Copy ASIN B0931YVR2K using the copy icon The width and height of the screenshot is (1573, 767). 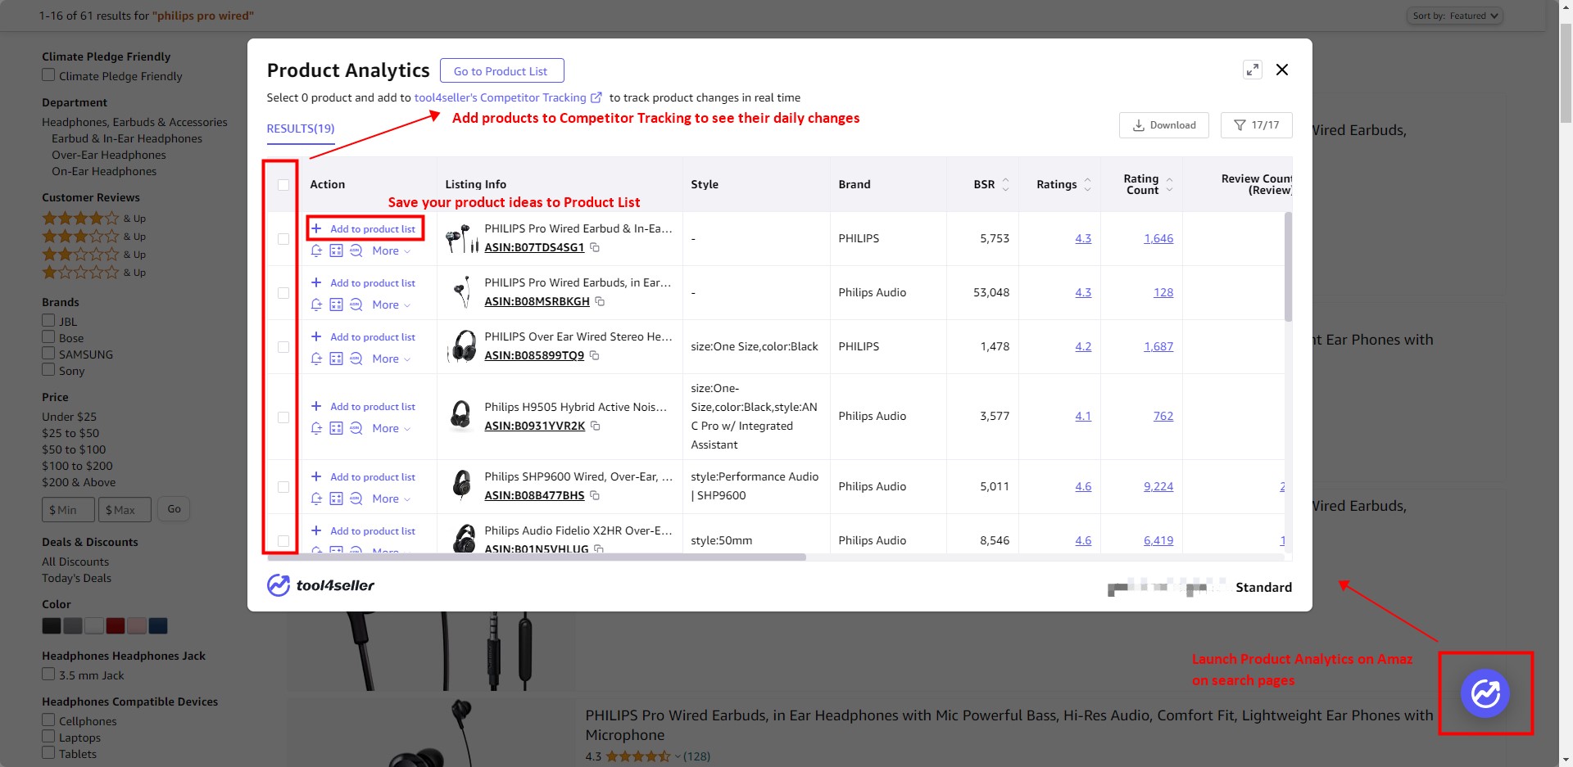point(596,426)
